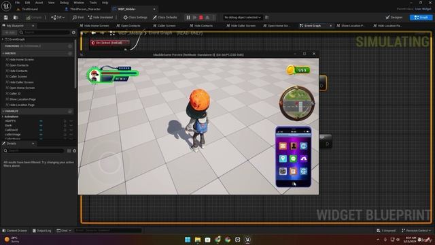Screen dimensions: 435x245
Task: Open the Tools menu
Action: [93, 3]
